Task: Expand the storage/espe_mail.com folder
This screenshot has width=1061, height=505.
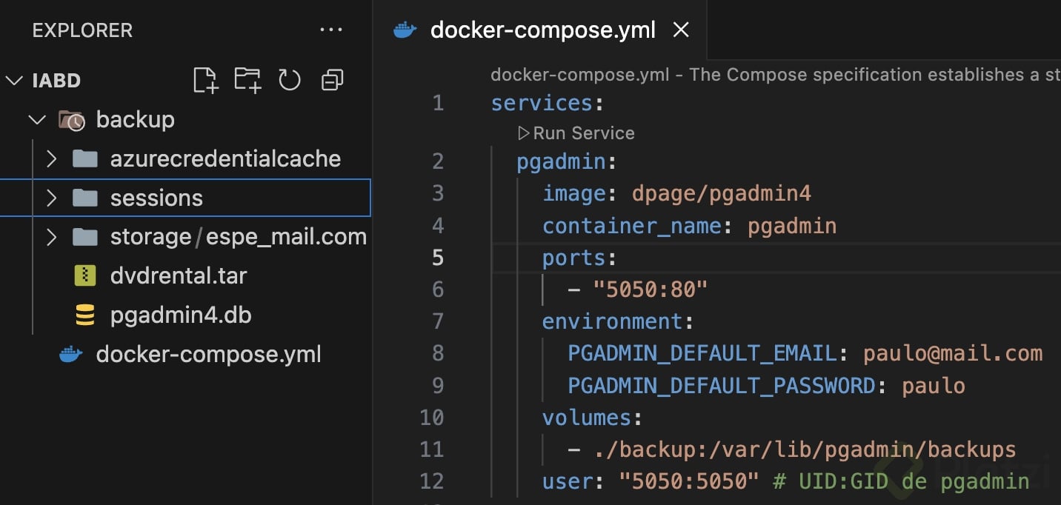Action: (51, 237)
